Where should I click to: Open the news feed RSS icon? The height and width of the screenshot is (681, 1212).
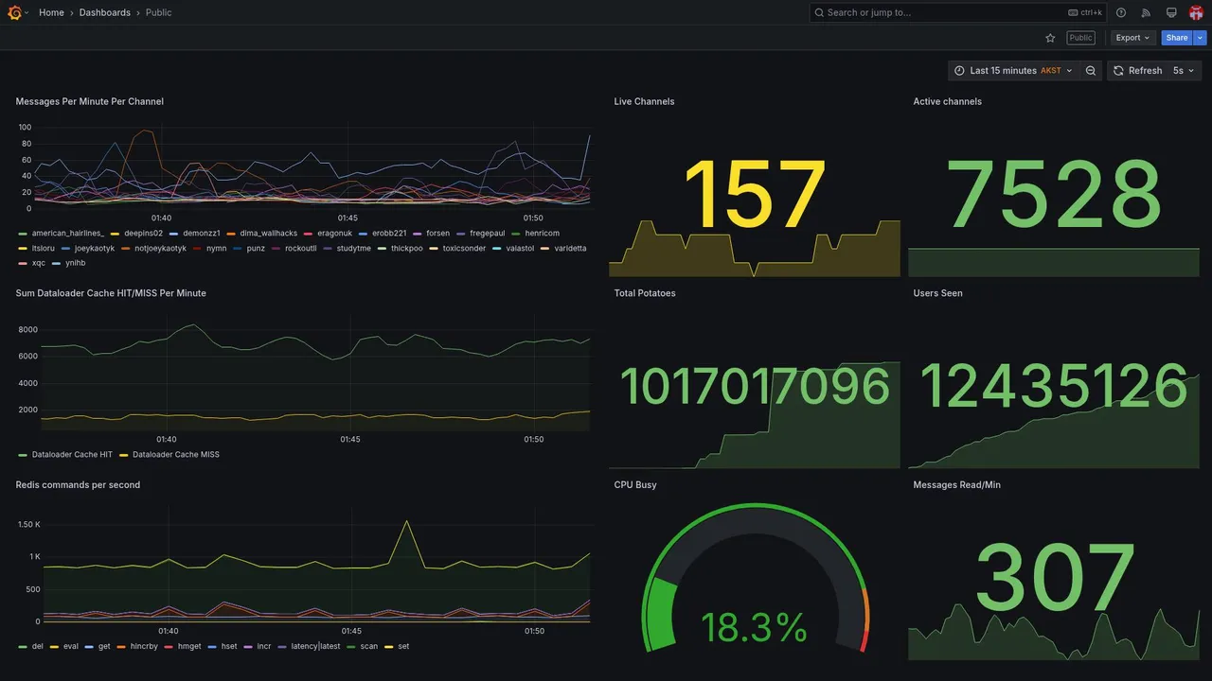[1146, 12]
